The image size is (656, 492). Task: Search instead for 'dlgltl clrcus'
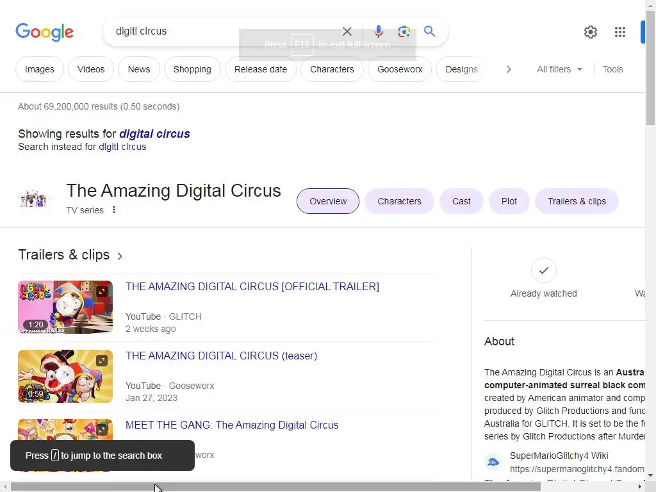122,147
